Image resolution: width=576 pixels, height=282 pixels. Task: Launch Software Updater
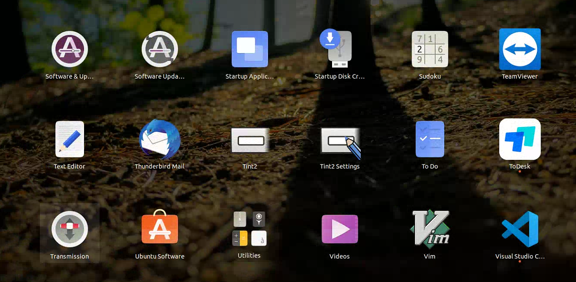pos(159,49)
